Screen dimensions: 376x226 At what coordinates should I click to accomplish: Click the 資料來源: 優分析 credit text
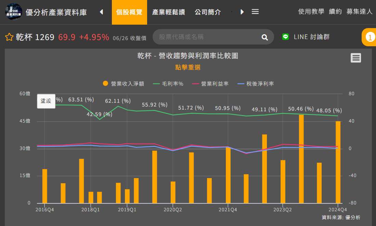(x=341, y=217)
